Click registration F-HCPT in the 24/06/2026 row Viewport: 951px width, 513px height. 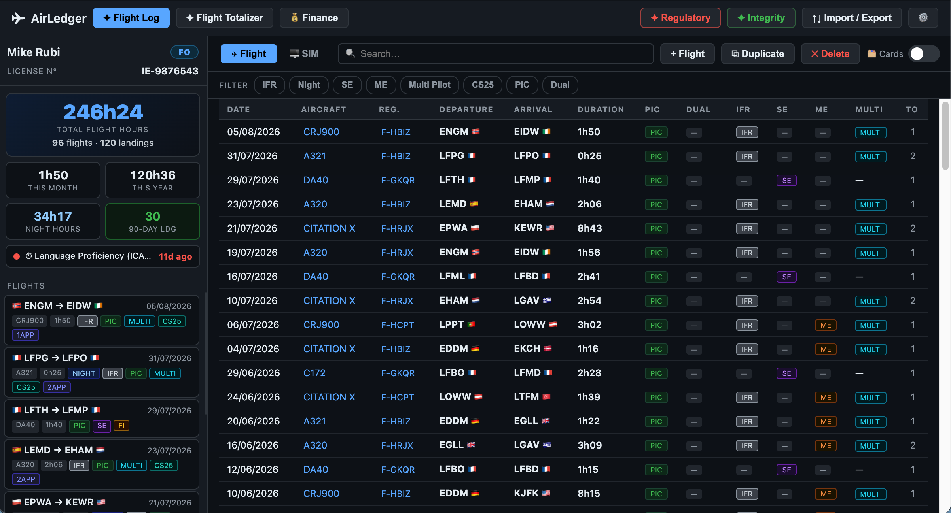(397, 397)
